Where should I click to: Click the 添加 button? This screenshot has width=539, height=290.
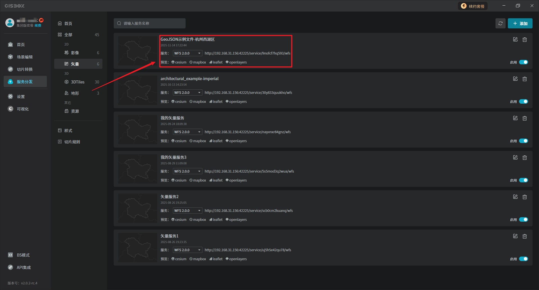pos(520,23)
